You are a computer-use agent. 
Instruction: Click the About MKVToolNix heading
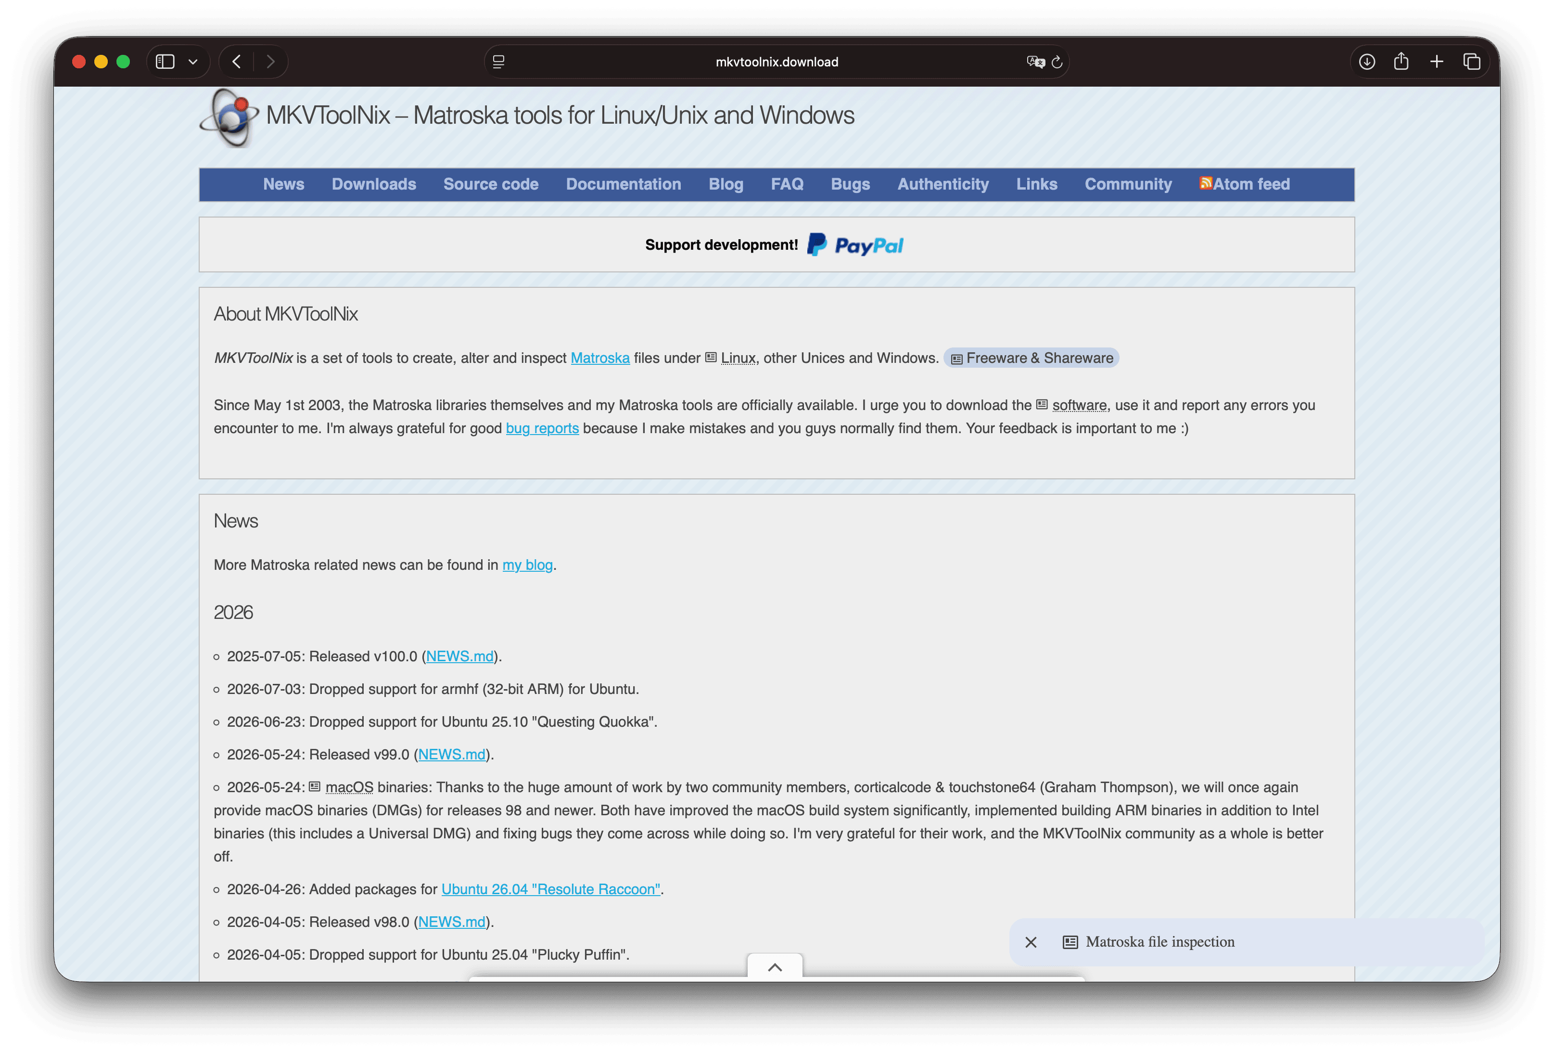(x=285, y=314)
